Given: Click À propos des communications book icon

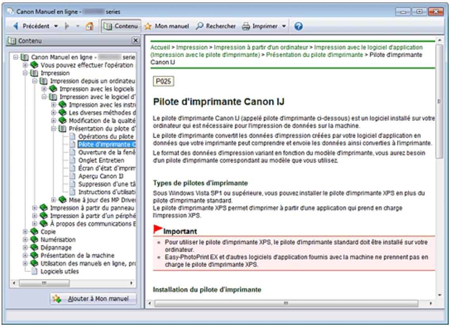Looking at the screenshot, I should pyautogui.click(x=44, y=224).
